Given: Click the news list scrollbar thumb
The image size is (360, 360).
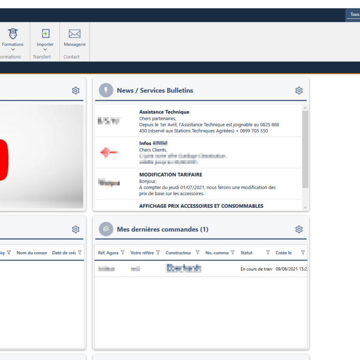Looking at the screenshot, I should [x=305, y=149].
